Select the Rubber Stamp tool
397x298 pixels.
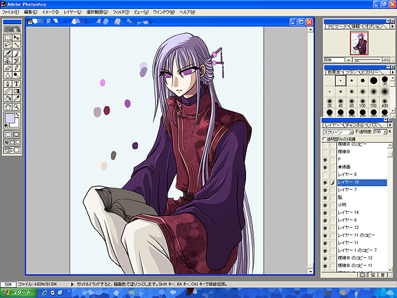pos(8,61)
